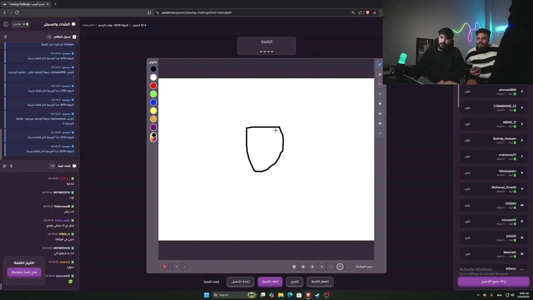Open the translate page icon in address bar
The height and width of the screenshot is (300, 533).
point(353,12)
